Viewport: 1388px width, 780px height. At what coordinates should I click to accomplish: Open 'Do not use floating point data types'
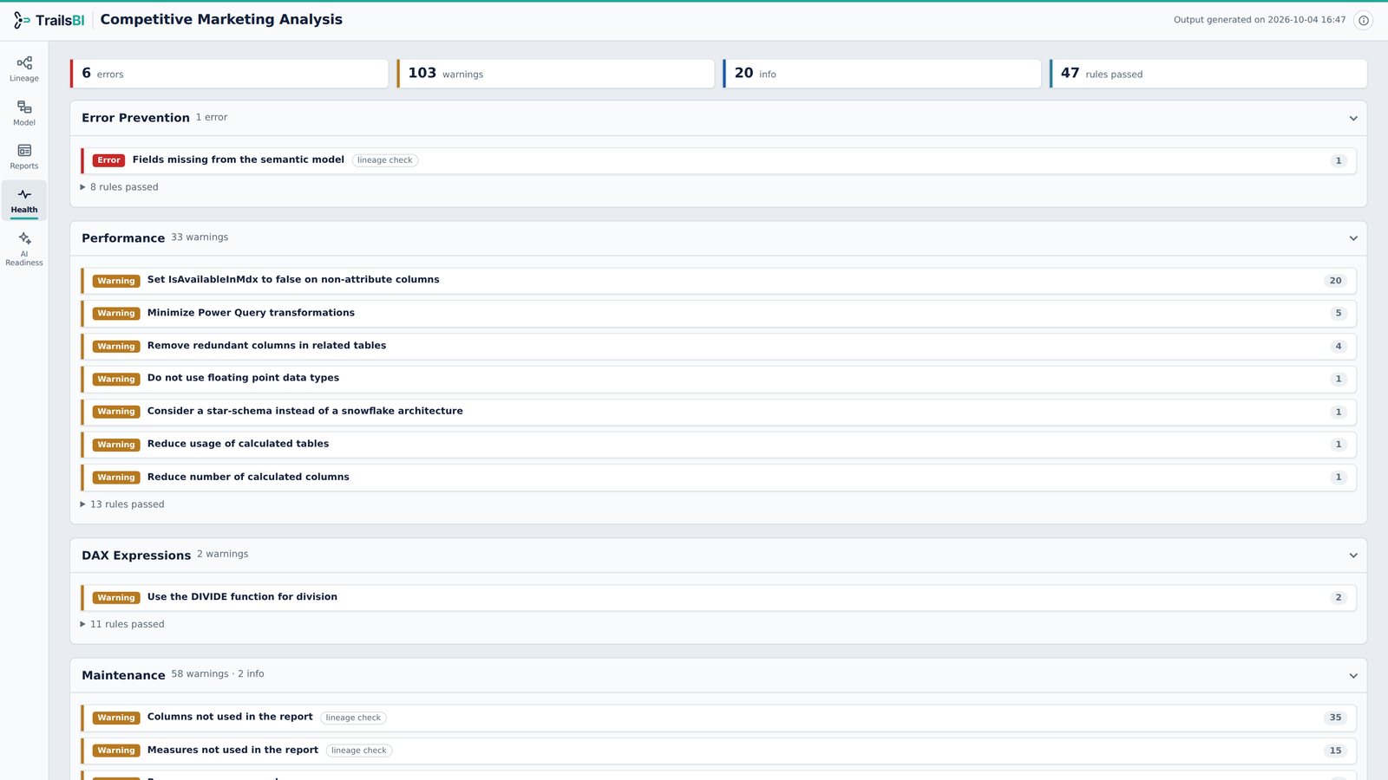click(718, 379)
